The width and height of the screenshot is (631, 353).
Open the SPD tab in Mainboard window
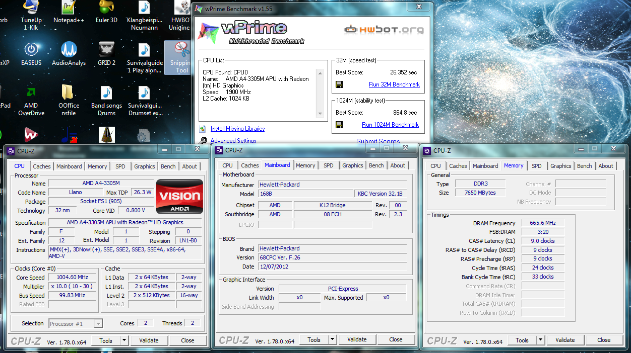click(329, 165)
